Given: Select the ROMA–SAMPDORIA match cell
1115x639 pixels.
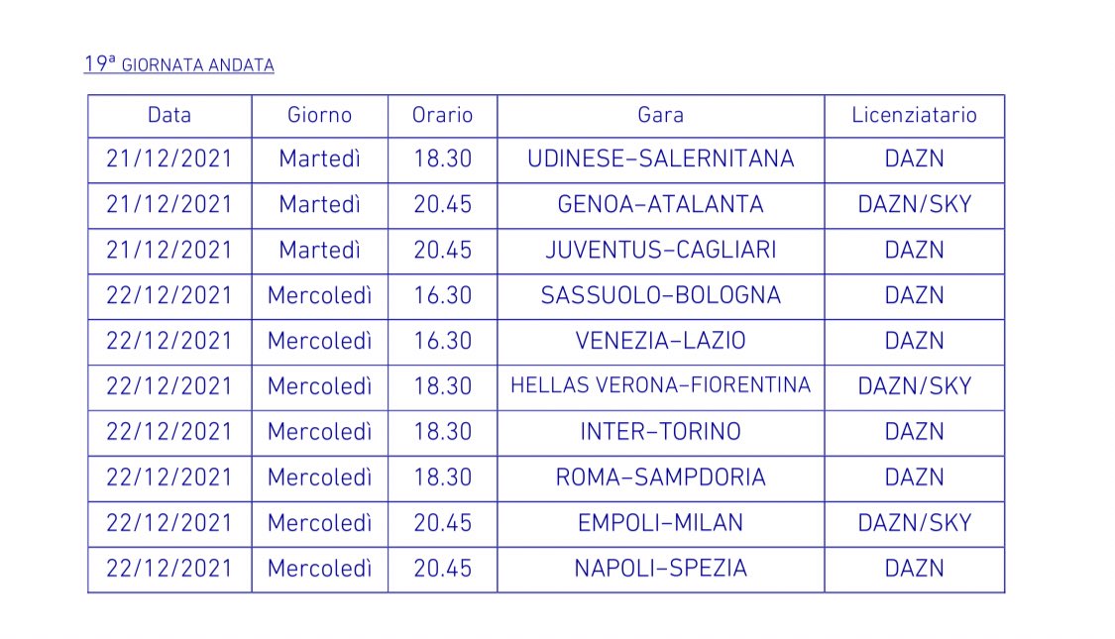Looking at the screenshot, I should (660, 478).
